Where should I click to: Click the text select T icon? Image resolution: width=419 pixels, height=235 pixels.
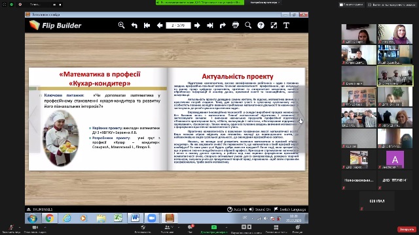click(x=286, y=25)
